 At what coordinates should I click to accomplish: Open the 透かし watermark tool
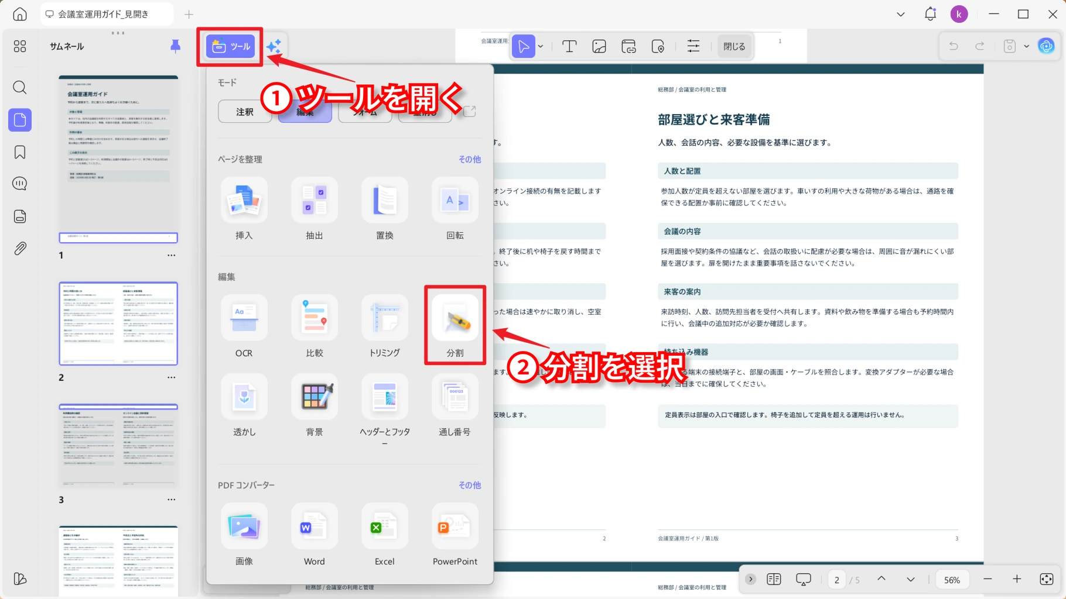click(x=244, y=405)
